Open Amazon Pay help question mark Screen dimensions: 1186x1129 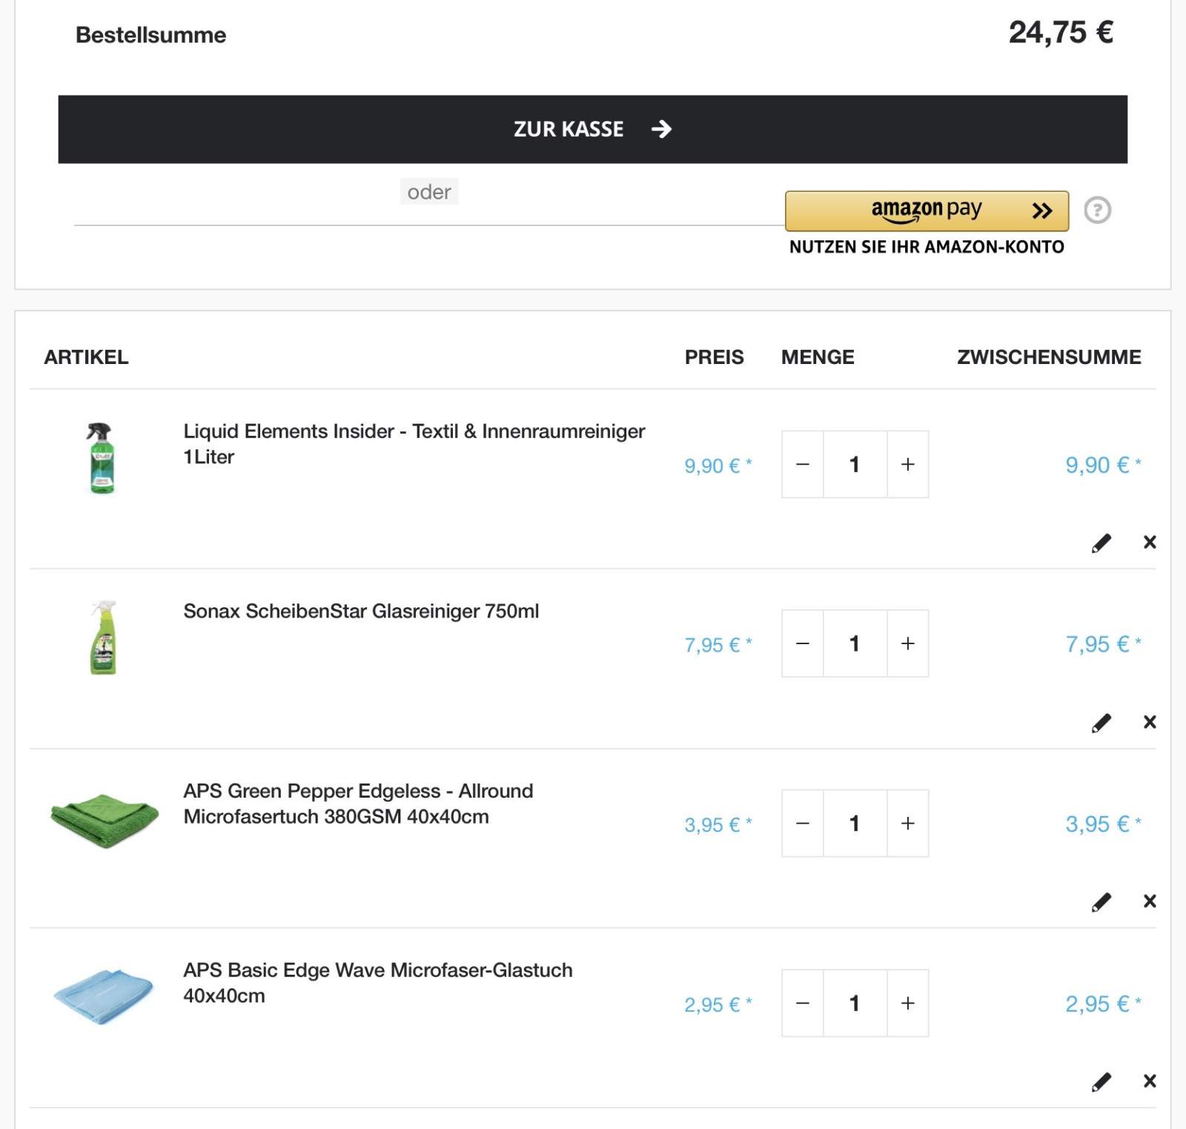click(1097, 211)
